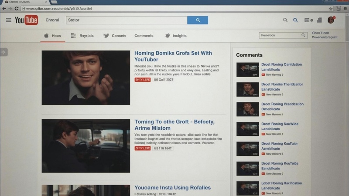Open Toming To othe Groft video title
The width and height of the screenshot is (349, 196).
174,125
